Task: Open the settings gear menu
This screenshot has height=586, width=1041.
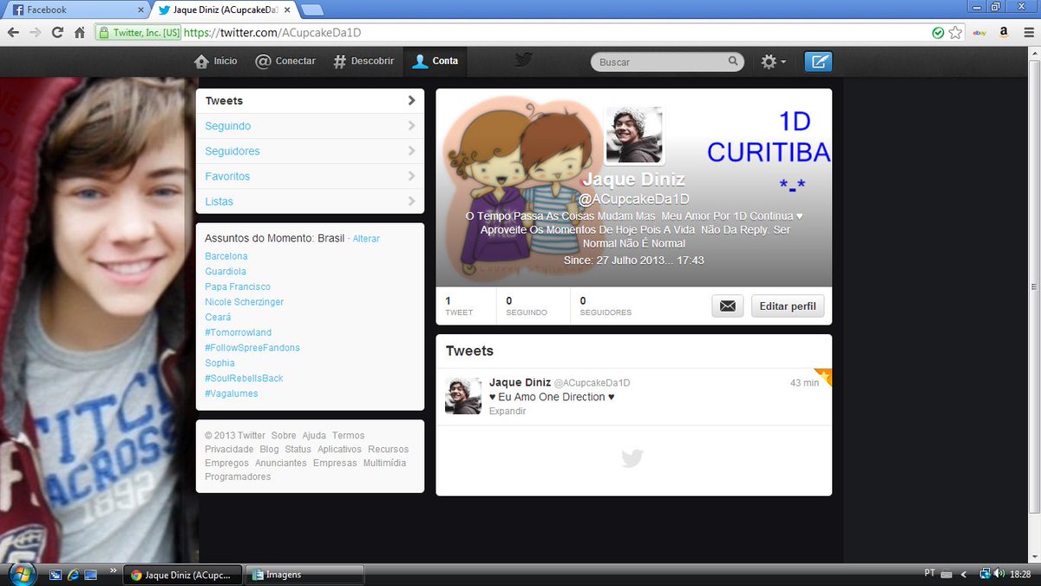Action: point(773,62)
